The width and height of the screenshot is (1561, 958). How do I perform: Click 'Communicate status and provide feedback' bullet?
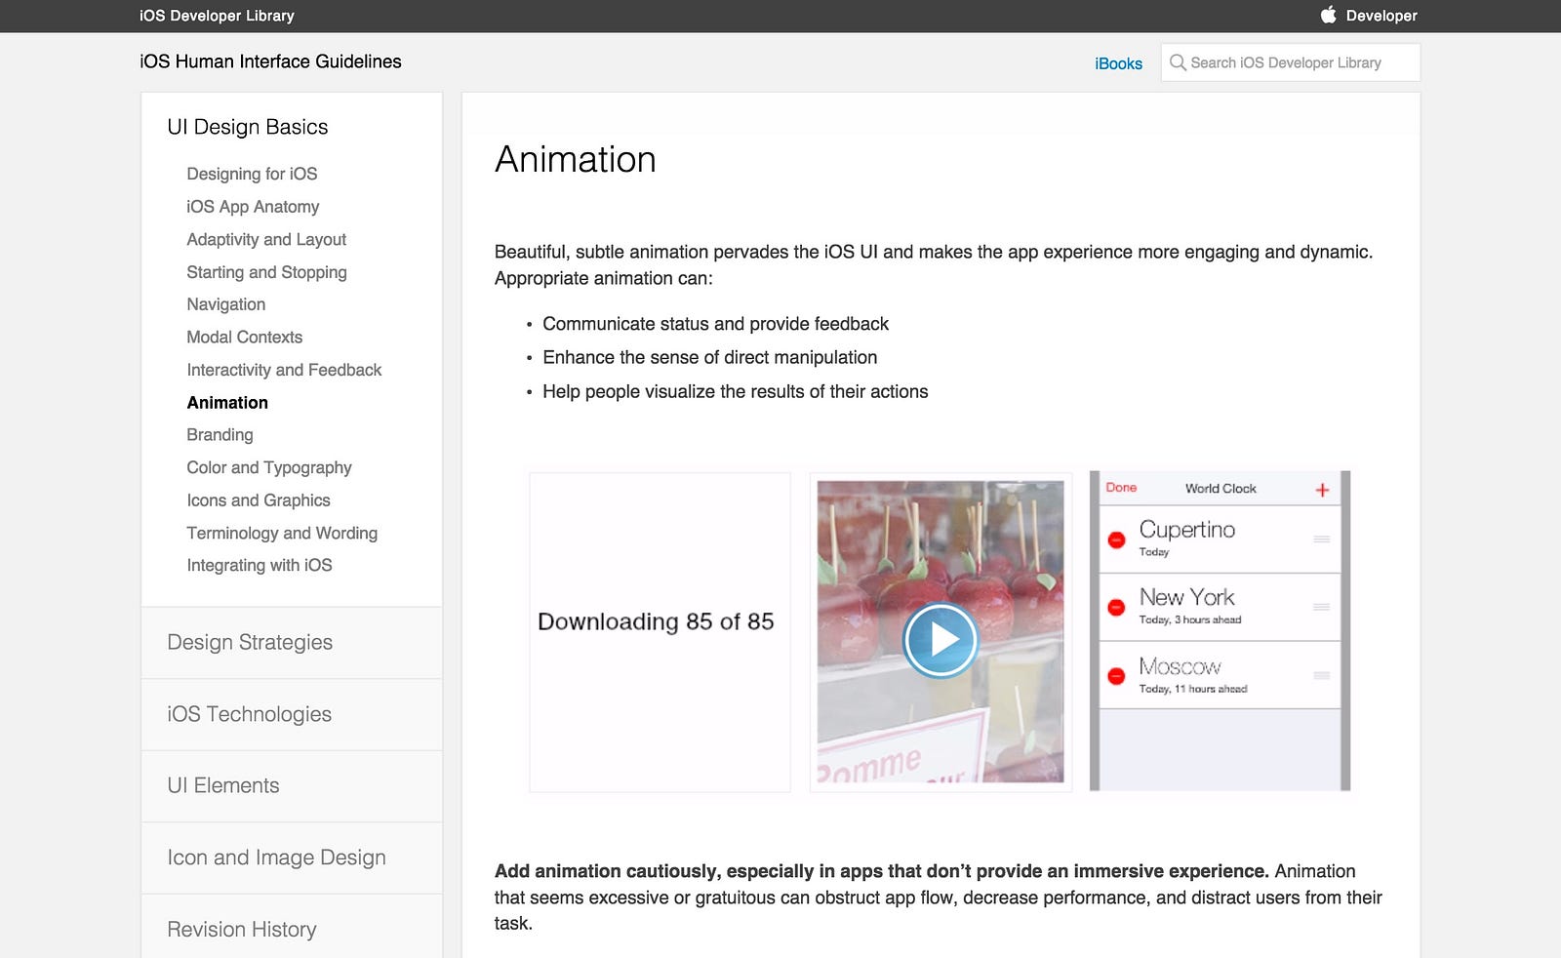715,324
